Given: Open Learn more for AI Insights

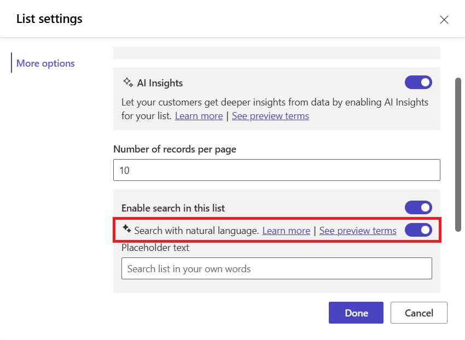Looking at the screenshot, I should pyautogui.click(x=199, y=115).
